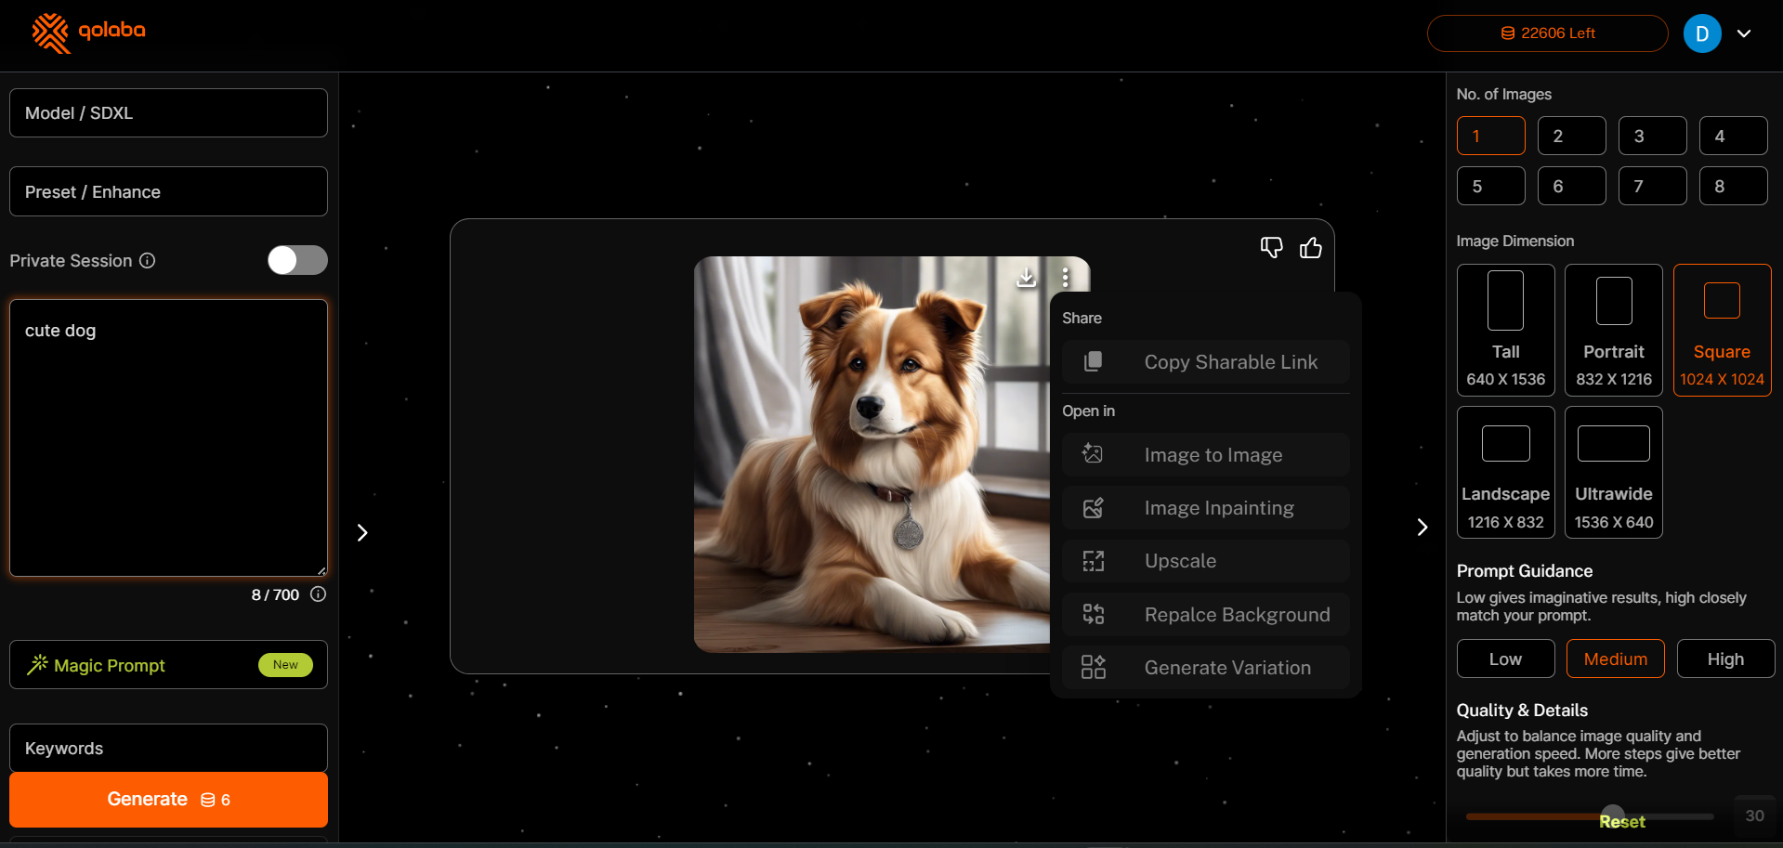Click the Private Session info icon
This screenshot has width=1783, height=848.
click(148, 261)
